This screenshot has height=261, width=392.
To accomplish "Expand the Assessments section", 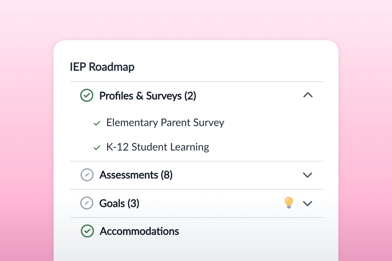I will tap(307, 175).
